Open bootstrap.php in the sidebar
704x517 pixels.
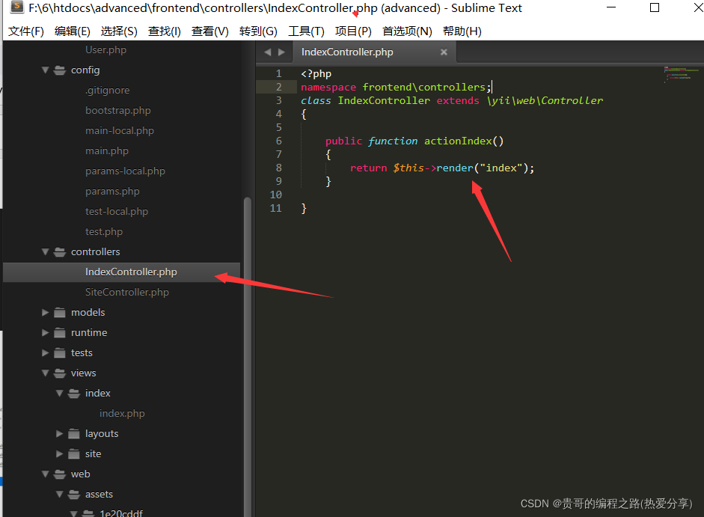(x=118, y=111)
